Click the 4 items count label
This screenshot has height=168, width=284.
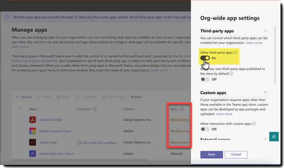pos(137,97)
